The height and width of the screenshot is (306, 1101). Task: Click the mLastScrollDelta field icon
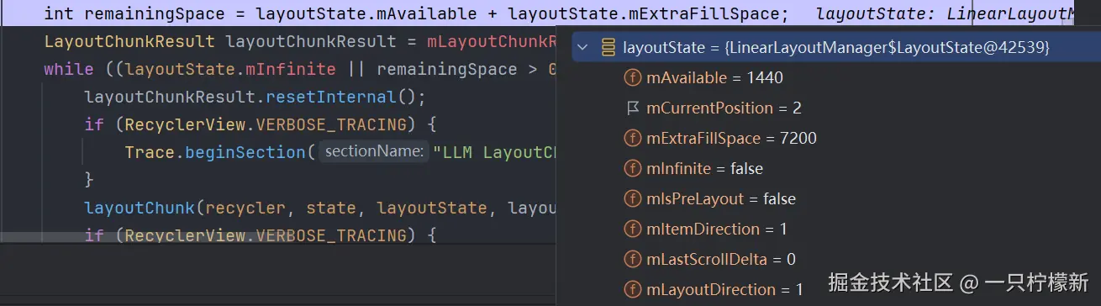tap(632, 260)
